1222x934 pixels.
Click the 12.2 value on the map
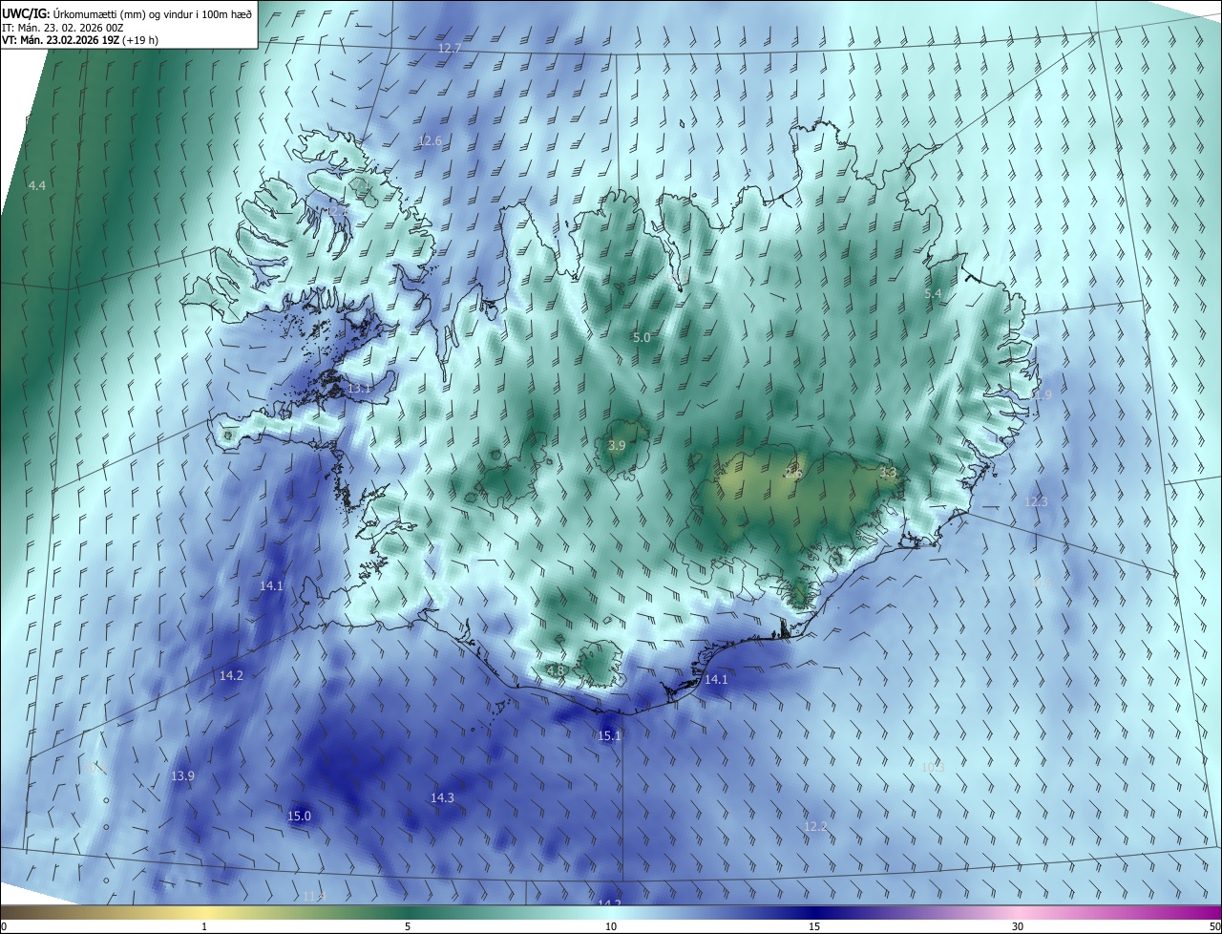point(815,827)
